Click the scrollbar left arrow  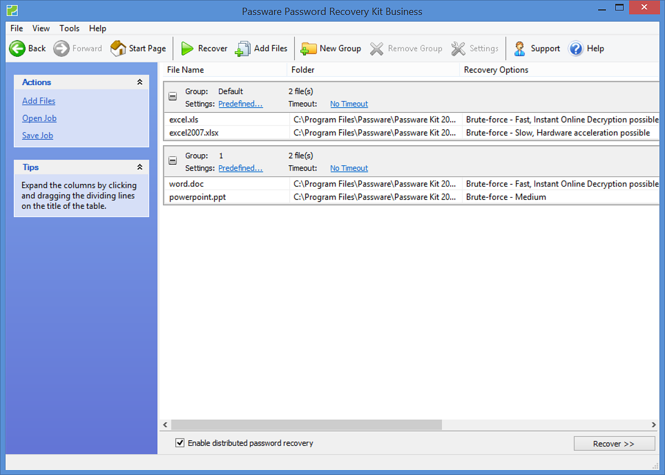pos(165,425)
